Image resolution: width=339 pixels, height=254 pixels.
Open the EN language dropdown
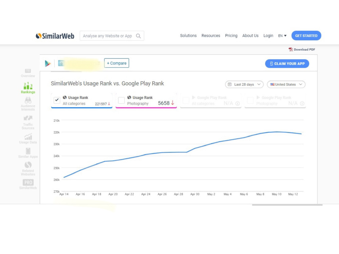point(282,36)
